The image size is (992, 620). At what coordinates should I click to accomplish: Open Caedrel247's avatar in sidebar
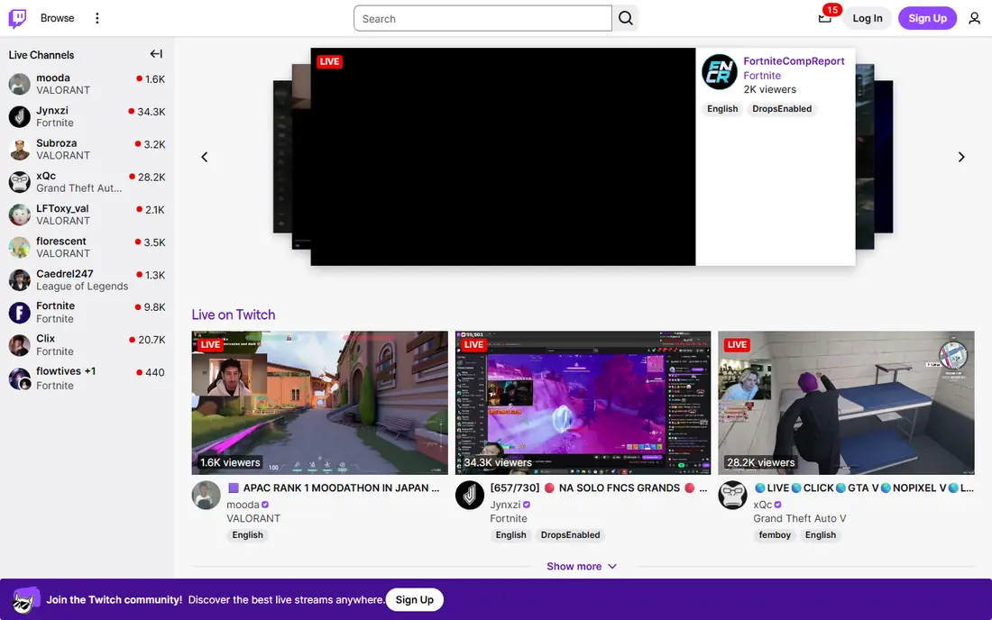click(x=20, y=280)
